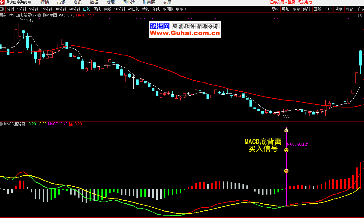This screenshot has height=218, width=364.
Task: Click the +自选 add to watchlist button
Action: coord(360,9)
